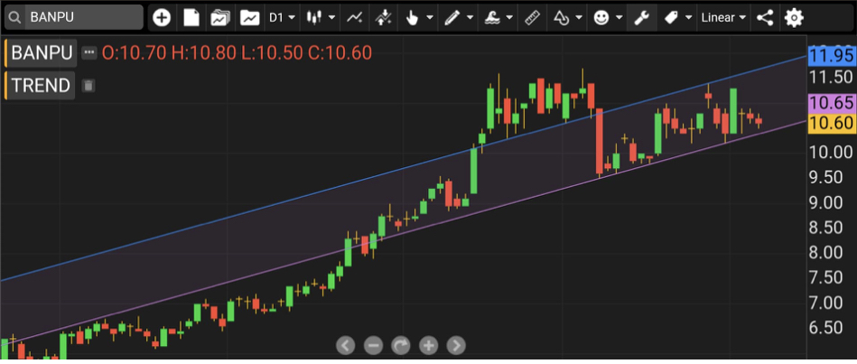This screenshot has height=364, width=857.
Task: Click the BANPU symbol search field
Action: (74, 17)
